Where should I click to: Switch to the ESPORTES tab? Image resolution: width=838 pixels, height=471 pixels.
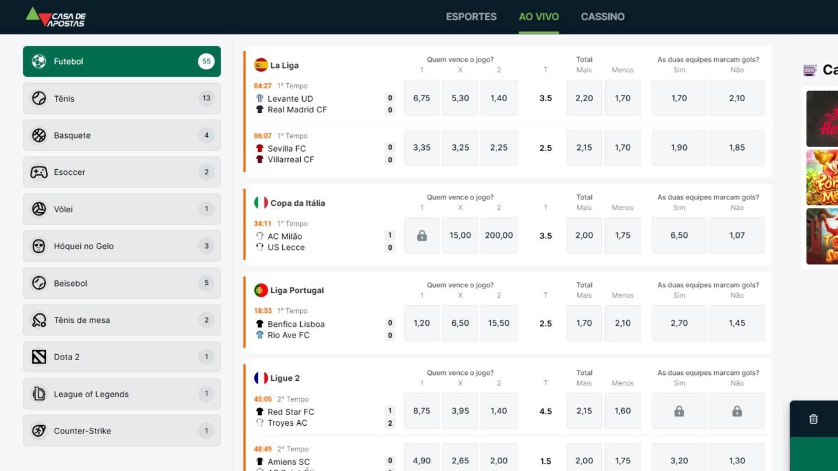coord(471,17)
